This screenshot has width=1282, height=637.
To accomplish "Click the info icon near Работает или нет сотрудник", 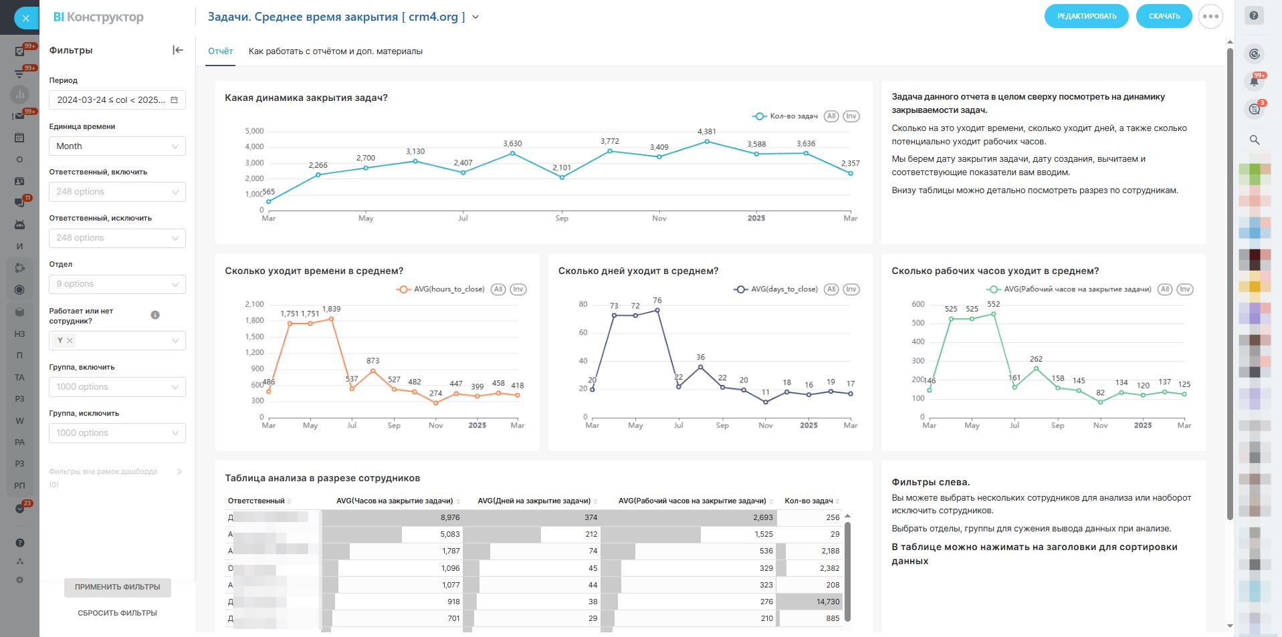I will click(155, 315).
